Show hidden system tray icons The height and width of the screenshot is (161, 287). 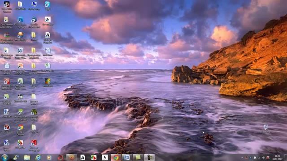(242, 158)
